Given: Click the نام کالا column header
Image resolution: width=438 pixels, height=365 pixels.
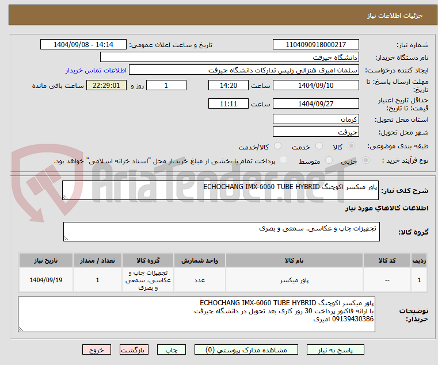Looking at the screenshot, I should click(x=294, y=260).
